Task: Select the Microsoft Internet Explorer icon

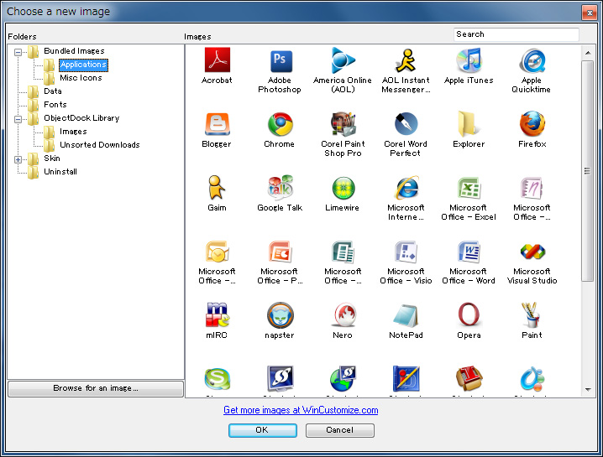Action: pyautogui.click(x=406, y=187)
